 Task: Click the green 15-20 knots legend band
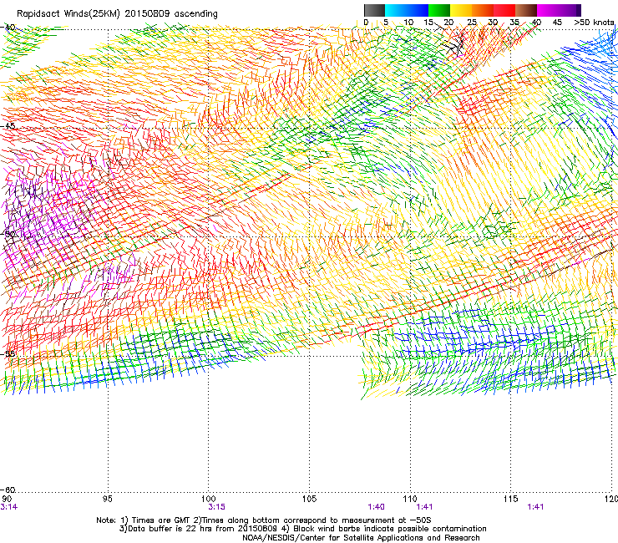439,10
